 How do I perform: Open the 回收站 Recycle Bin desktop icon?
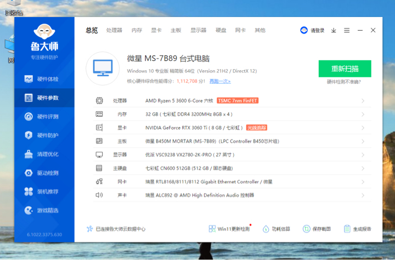click(x=14, y=8)
